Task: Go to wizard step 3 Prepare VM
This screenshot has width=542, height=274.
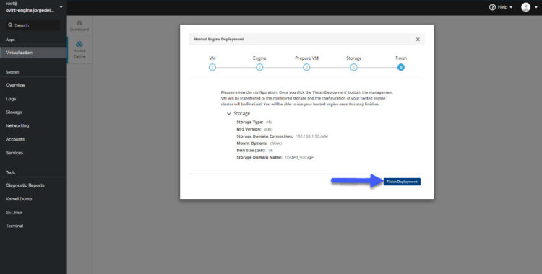Action: (306, 67)
